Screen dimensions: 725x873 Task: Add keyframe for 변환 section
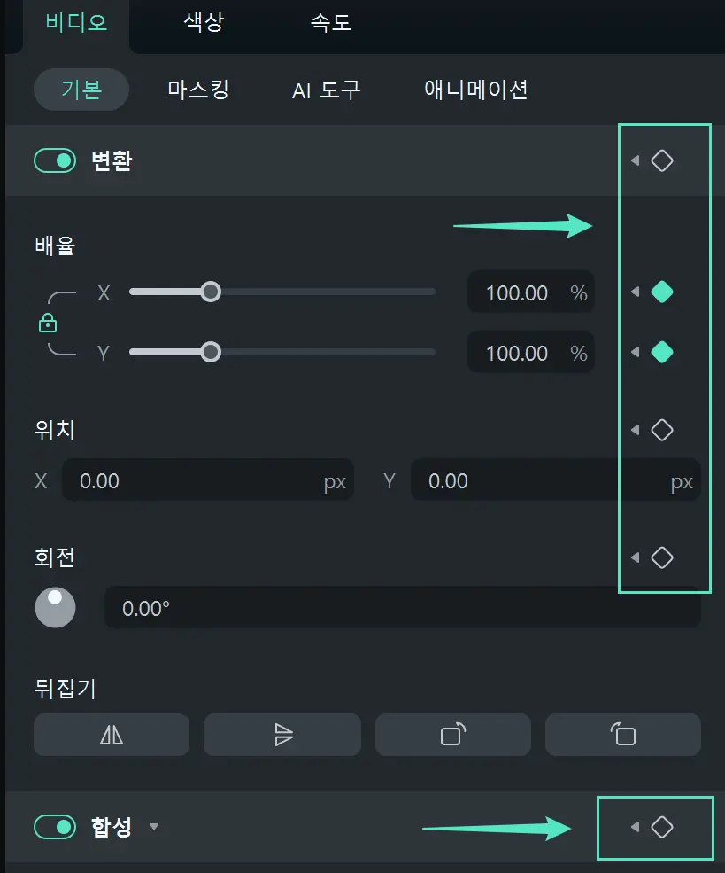(x=661, y=160)
